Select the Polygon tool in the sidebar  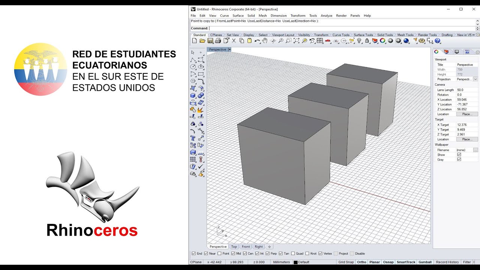pos(193,81)
